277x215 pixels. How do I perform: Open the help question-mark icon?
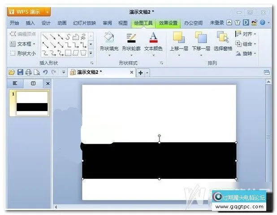(x=263, y=22)
